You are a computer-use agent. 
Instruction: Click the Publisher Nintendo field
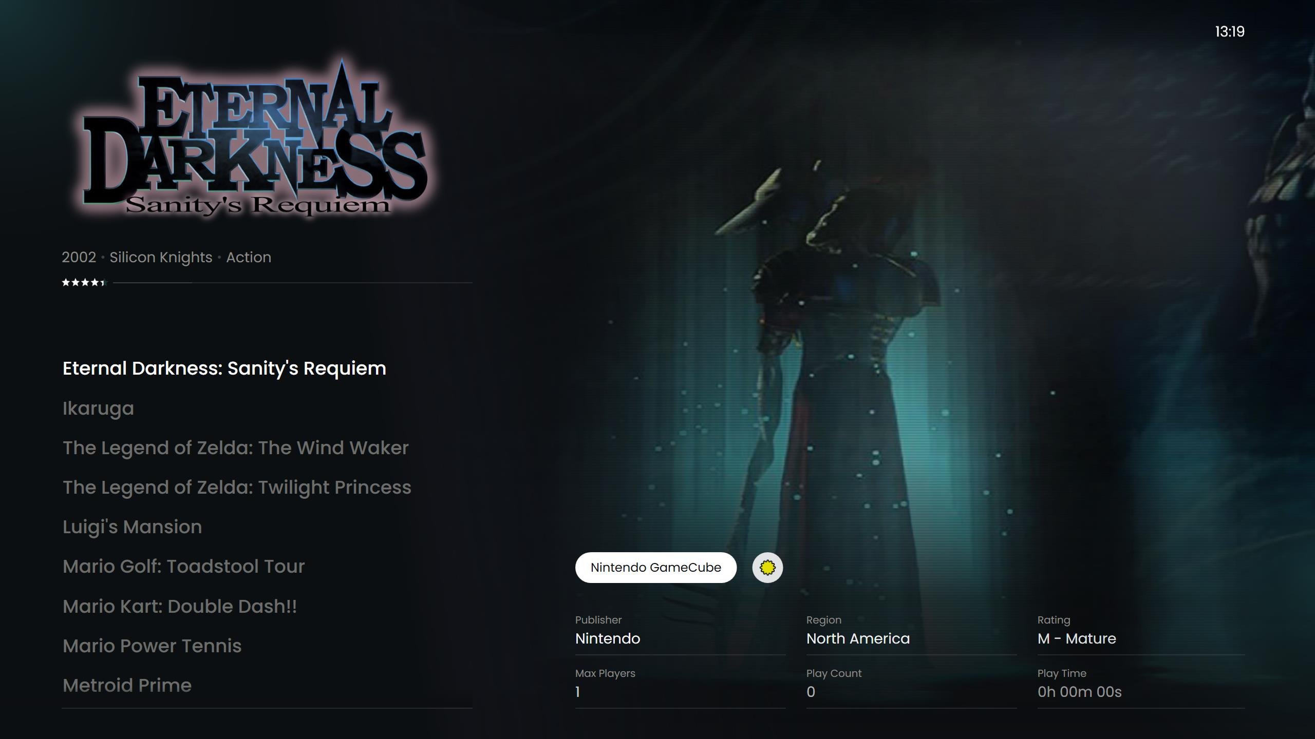coord(680,634)
